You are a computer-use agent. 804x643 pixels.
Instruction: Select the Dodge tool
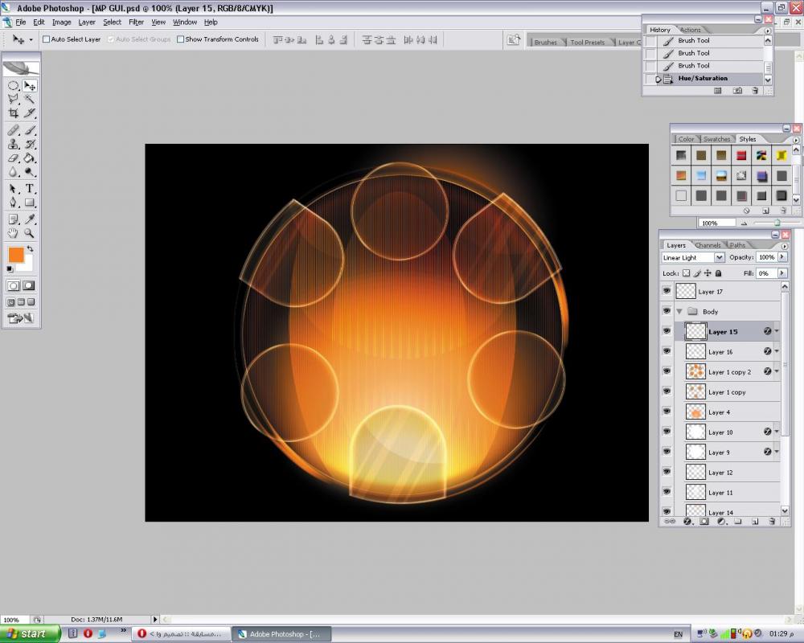pos(29,172)
